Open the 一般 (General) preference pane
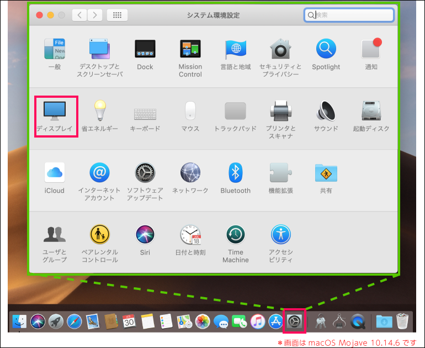The height and width of the screenshot is (348, 425). point(55,54)
